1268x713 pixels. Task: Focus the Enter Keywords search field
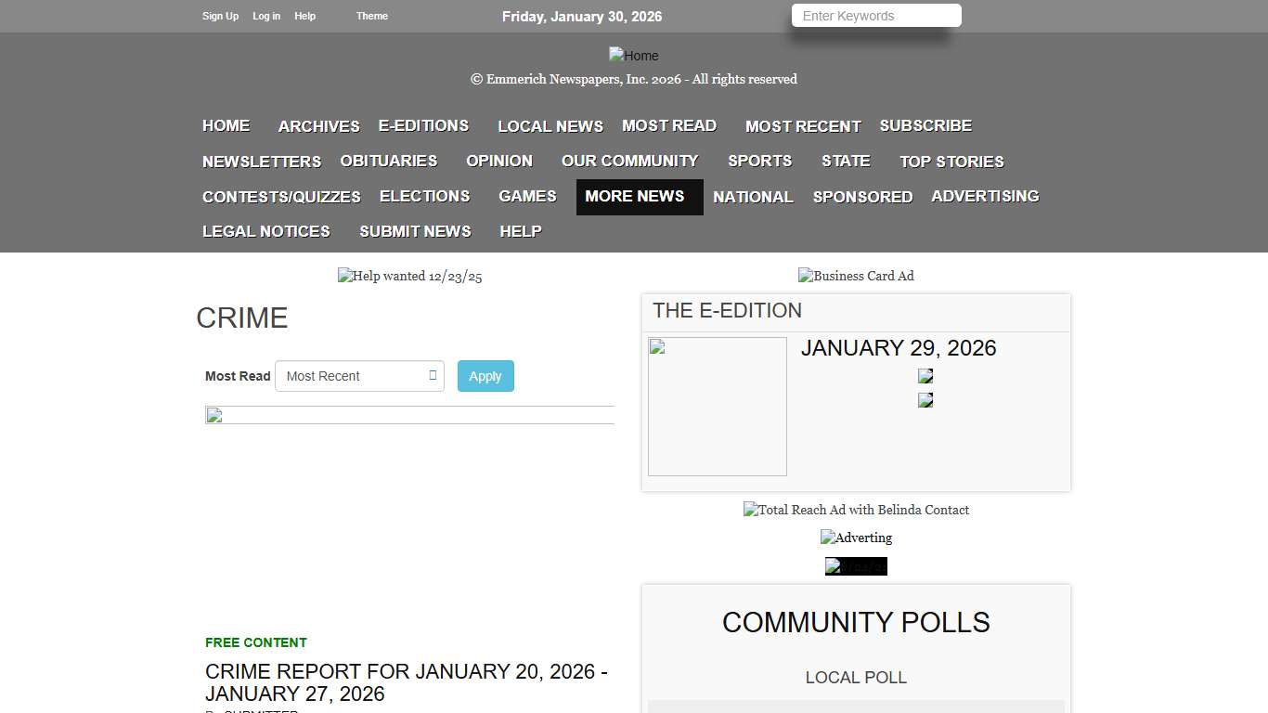875,16
